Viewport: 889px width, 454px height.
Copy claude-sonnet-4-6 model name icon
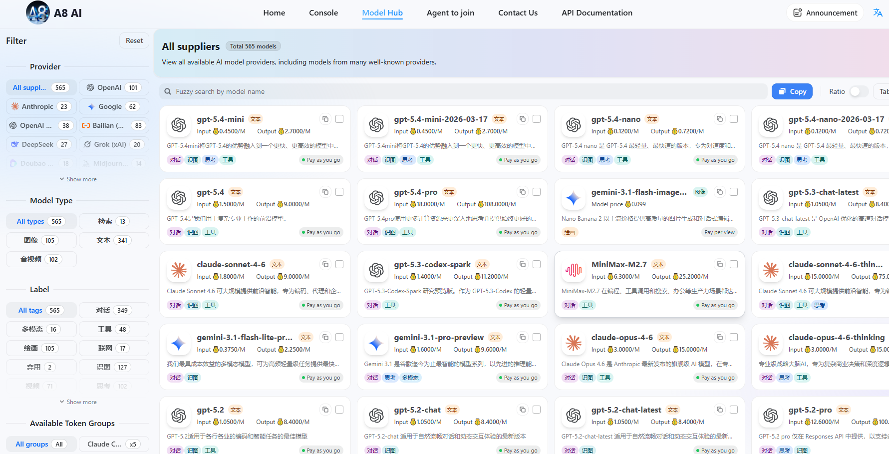325,264
